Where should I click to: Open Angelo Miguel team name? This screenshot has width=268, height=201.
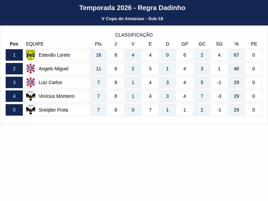pyautogui.click(x=54, y=69)
